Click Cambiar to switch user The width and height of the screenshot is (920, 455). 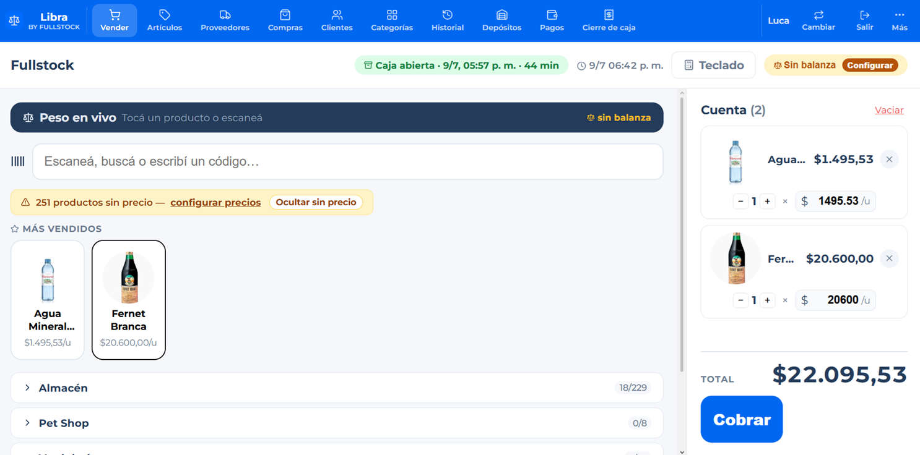click(818, 20)
